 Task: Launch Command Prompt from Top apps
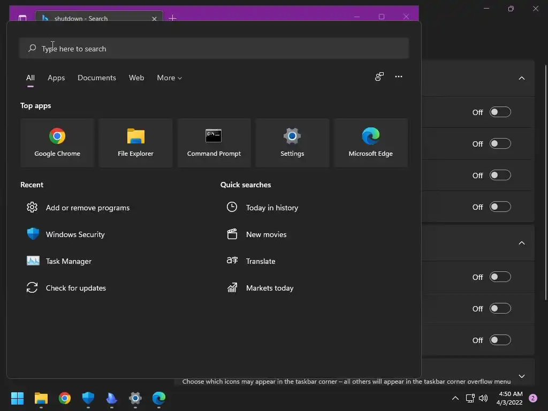(214, 142)
